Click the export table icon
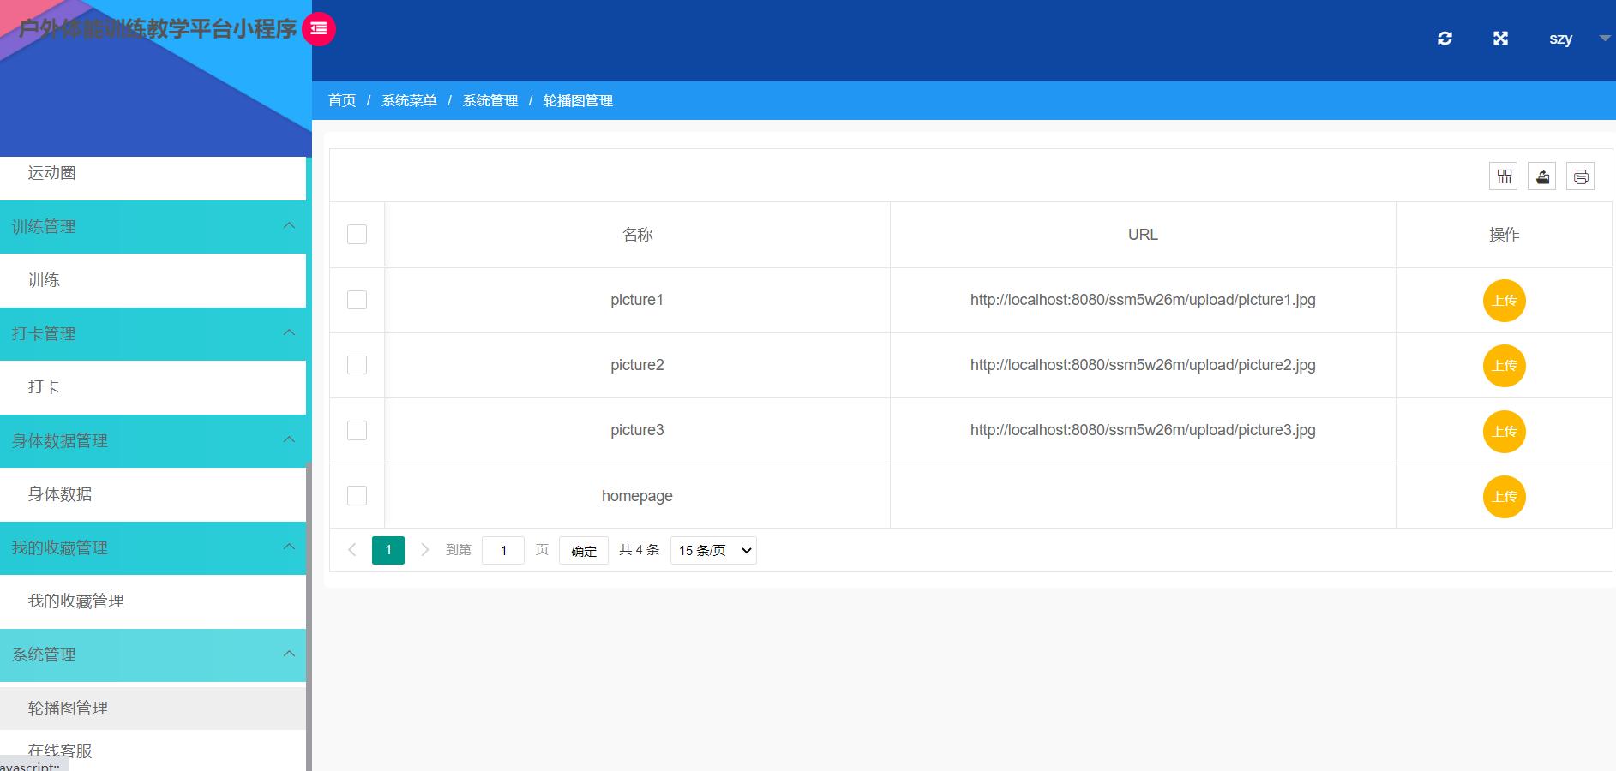Image resolution: width=1616 pixels, height=771 pixels. tap(1542, 176)
